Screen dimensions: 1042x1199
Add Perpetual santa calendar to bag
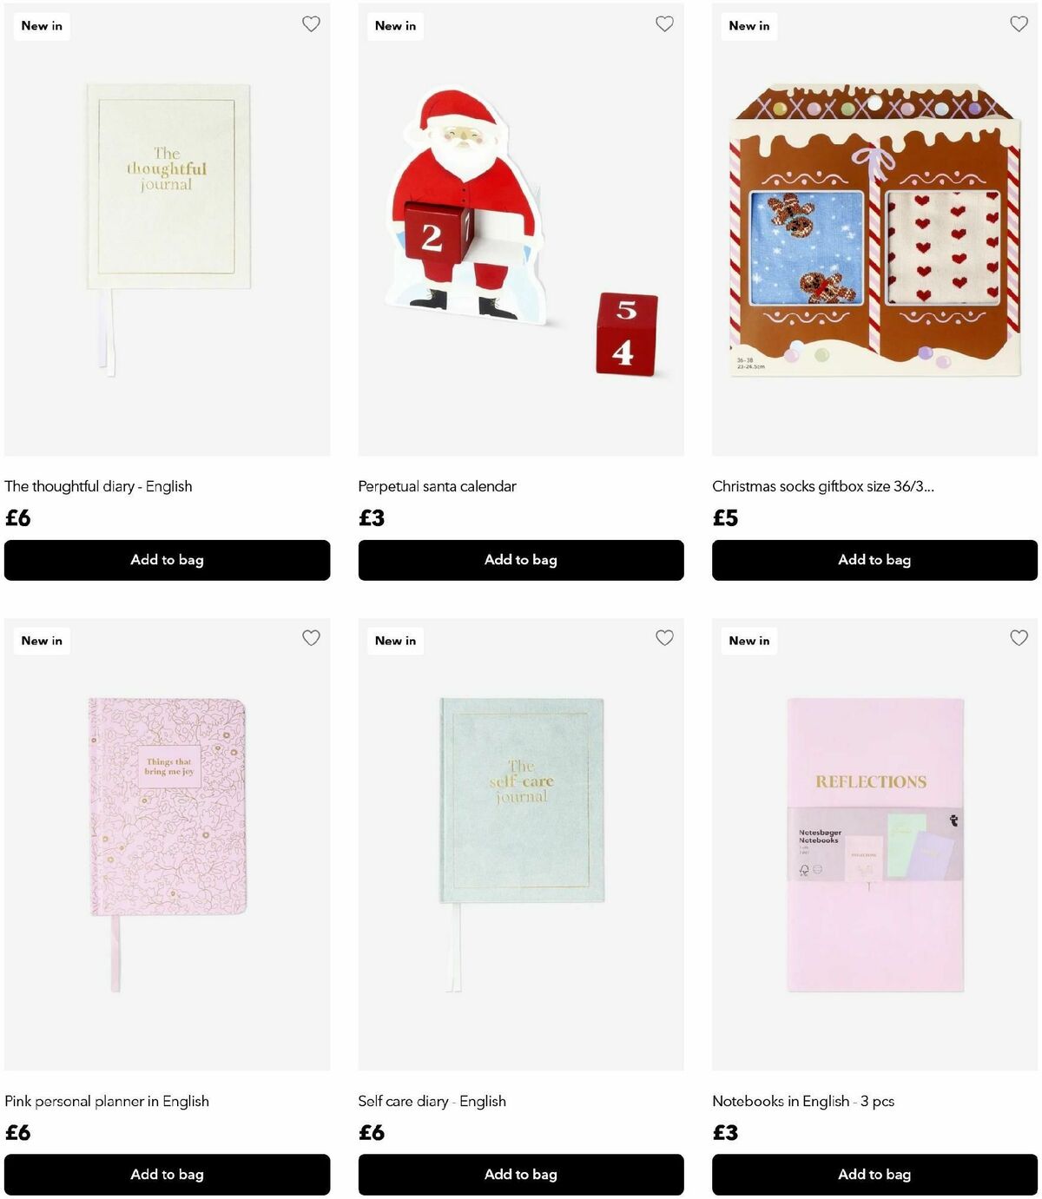pos(521,560)
